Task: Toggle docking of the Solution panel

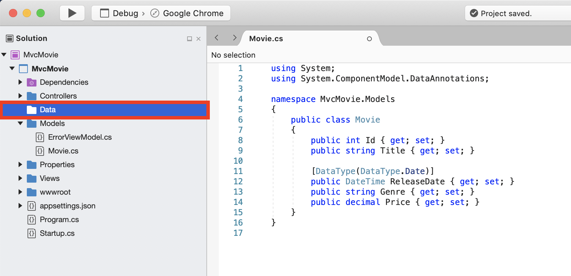Action: point(189,39)
